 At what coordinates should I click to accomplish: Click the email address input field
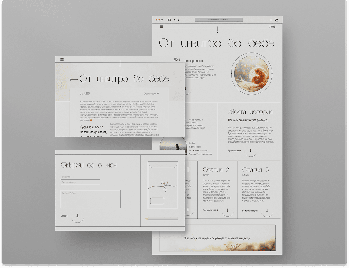click(80, 182)
